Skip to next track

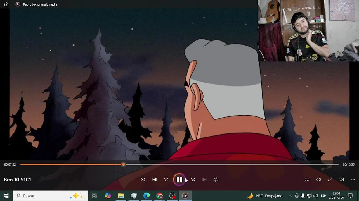tap(204, 180)
